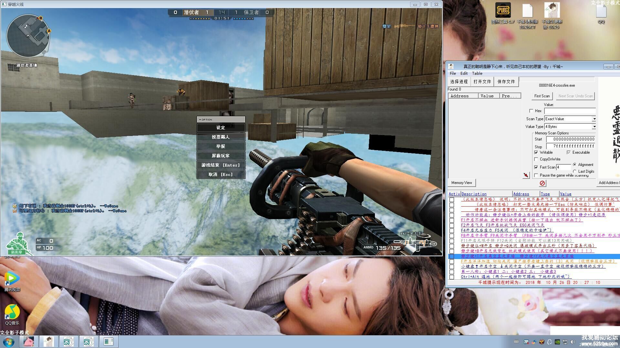This screenshot has width=620, height=348.
Task: Click the headset tray icon
Action: (x=549, y=342)
